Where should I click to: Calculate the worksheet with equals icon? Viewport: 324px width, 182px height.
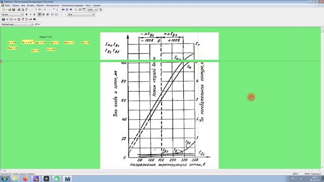(71, 10)
